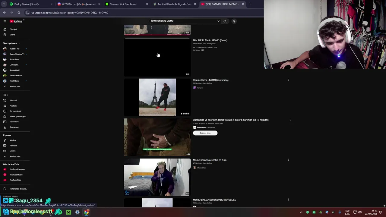Click the Chaca Clips channel name
Viewport: 386px width, 217px height.
[201, 168]
